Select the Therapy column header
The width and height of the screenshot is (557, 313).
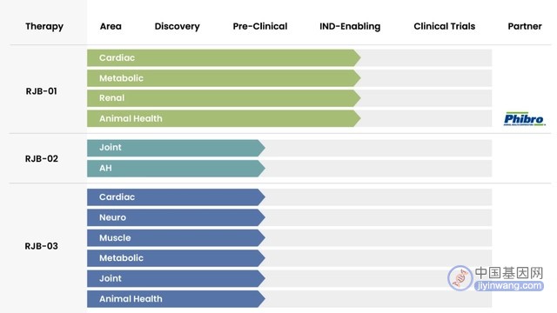tap(44, 26)
